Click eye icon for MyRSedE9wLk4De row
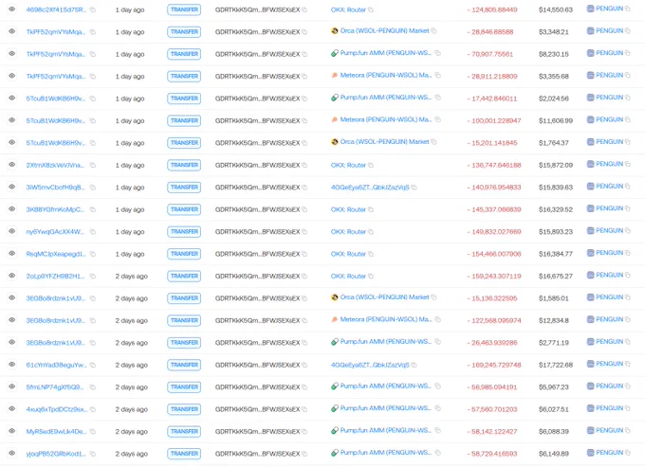 click(12, 430)
